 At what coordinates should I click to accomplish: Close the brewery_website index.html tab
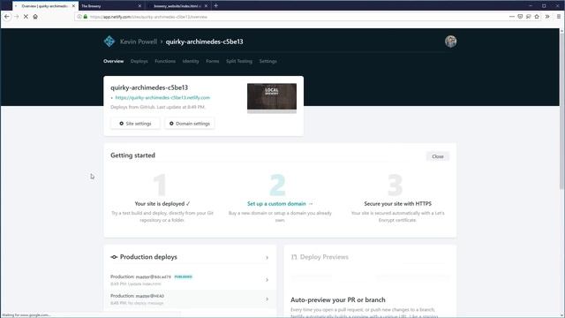pos(206,6)
